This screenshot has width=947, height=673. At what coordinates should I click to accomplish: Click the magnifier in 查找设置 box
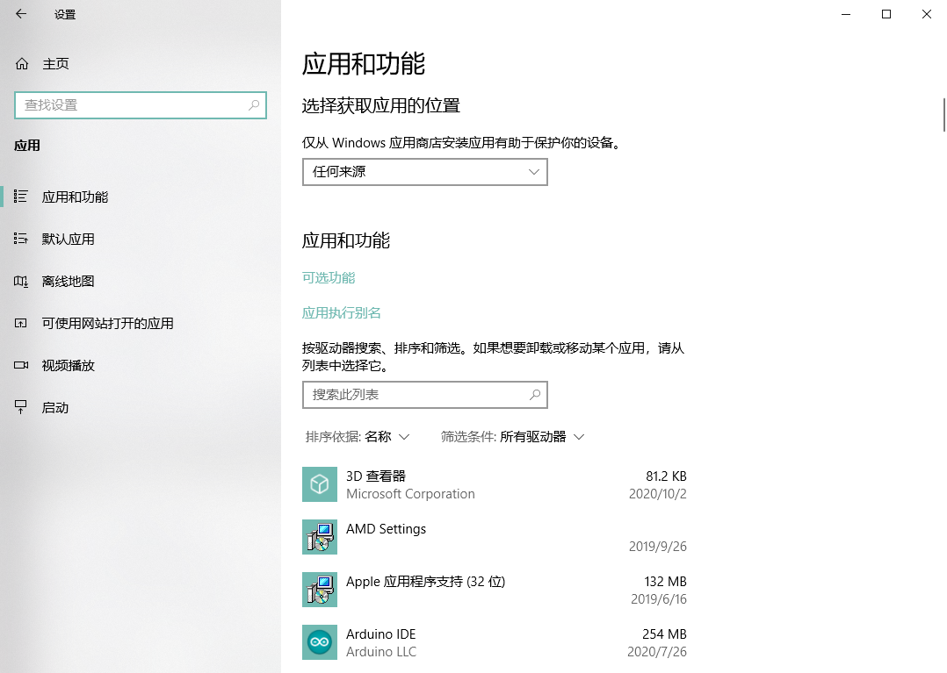pos(254,105)
